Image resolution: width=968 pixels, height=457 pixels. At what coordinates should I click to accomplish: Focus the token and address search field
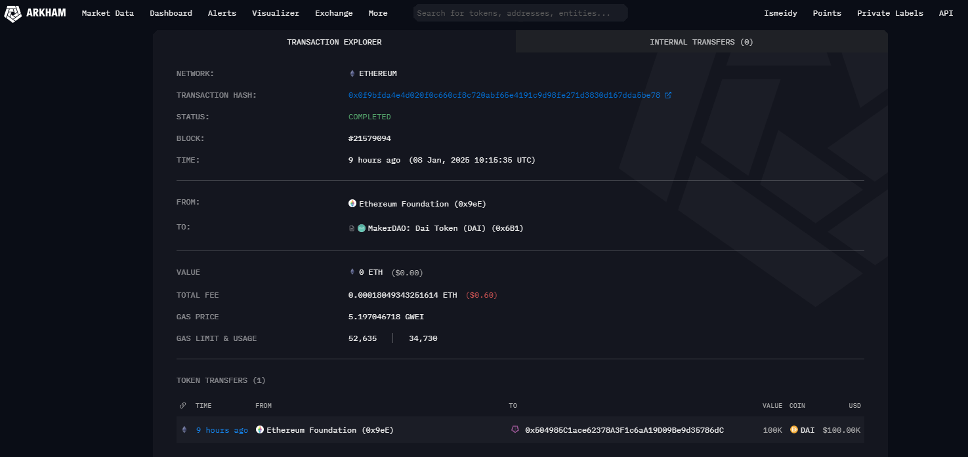520,13
